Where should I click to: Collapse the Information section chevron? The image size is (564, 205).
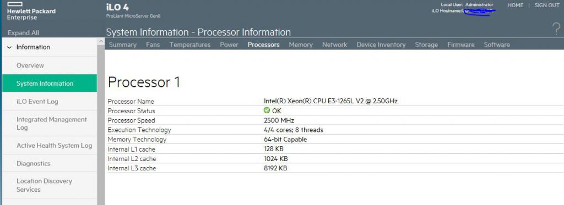[9, 47]
